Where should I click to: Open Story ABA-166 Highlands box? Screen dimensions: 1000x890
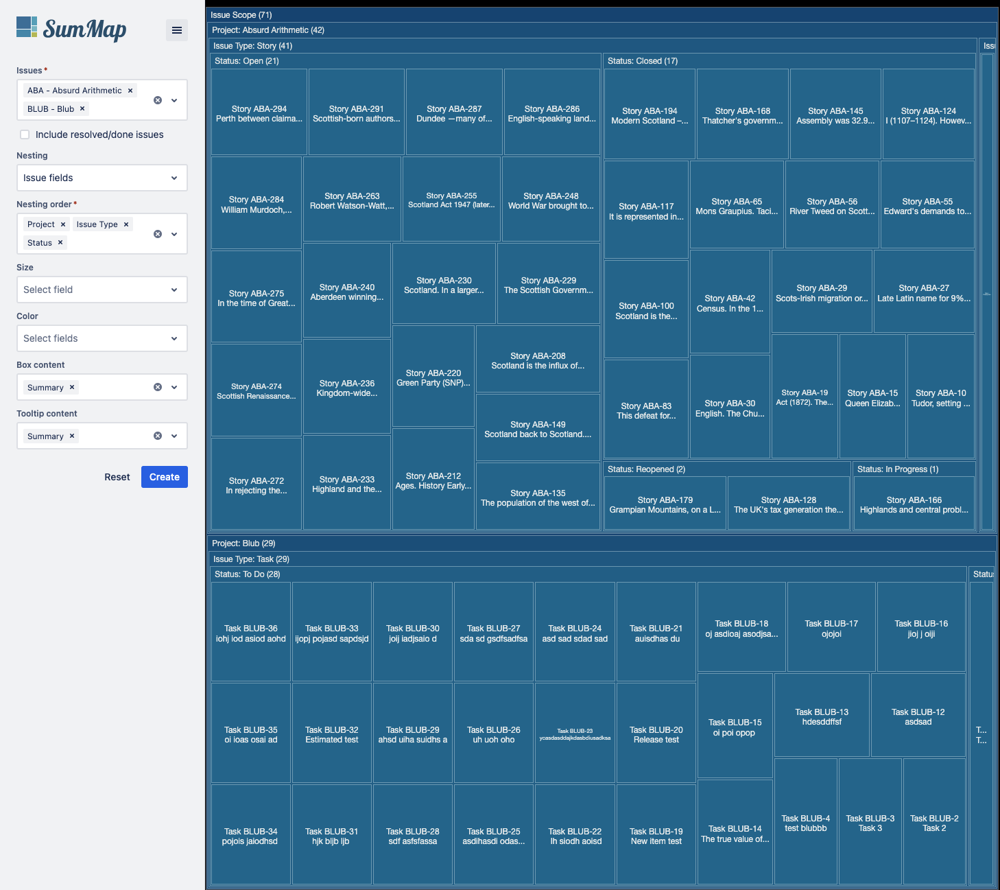pos(914,504)
